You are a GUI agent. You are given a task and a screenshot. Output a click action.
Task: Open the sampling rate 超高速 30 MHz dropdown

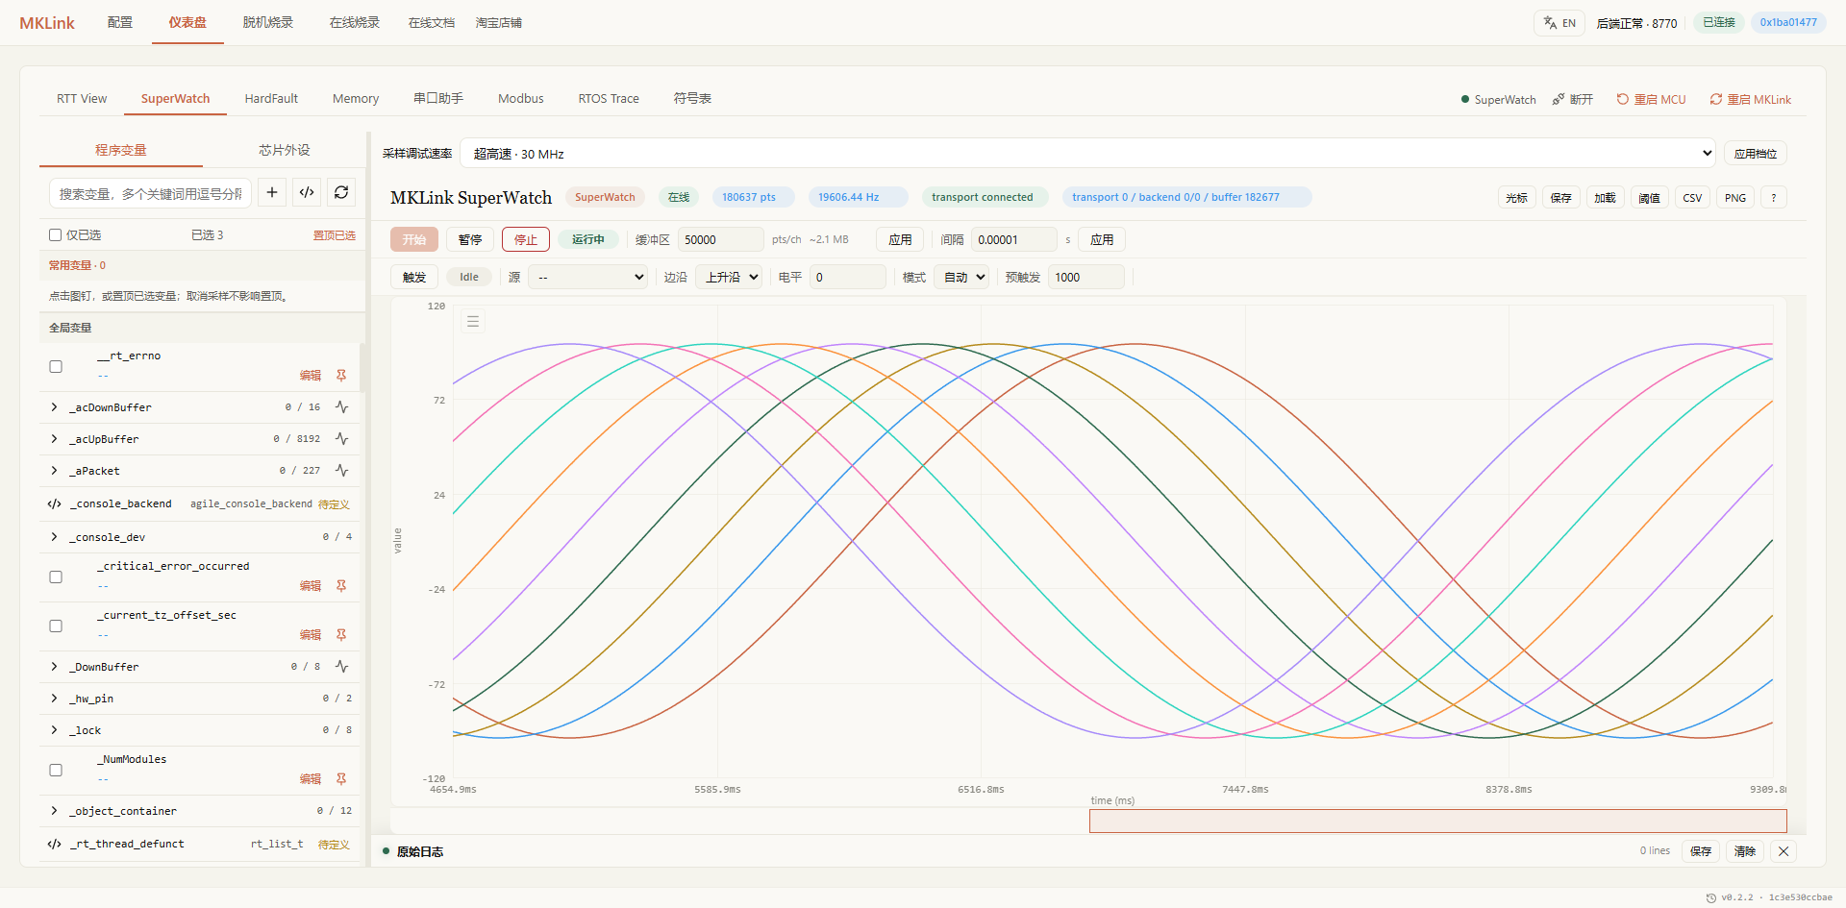click(1088, 154)
